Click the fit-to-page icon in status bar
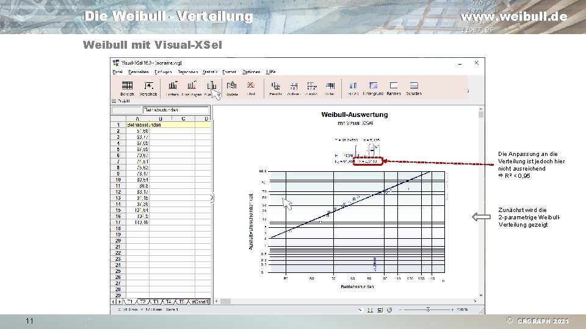This screenshot has width=586, height=329. tap(370, 310)
